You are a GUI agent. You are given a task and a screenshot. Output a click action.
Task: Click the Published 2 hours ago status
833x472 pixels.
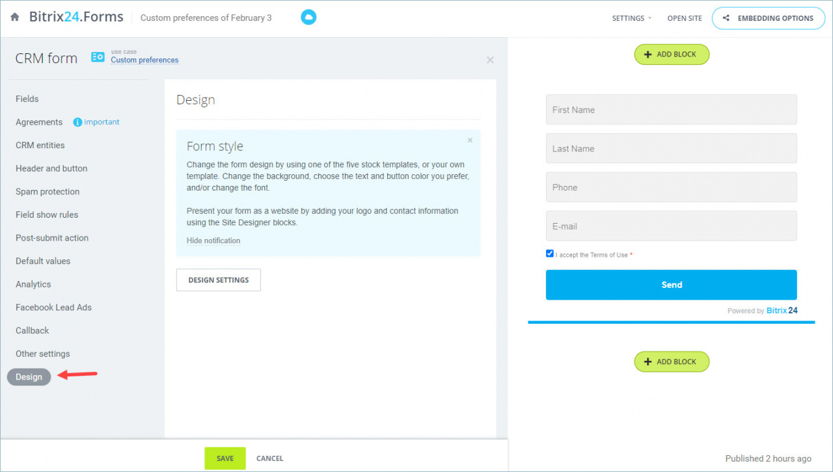click(x=769, y=458)
